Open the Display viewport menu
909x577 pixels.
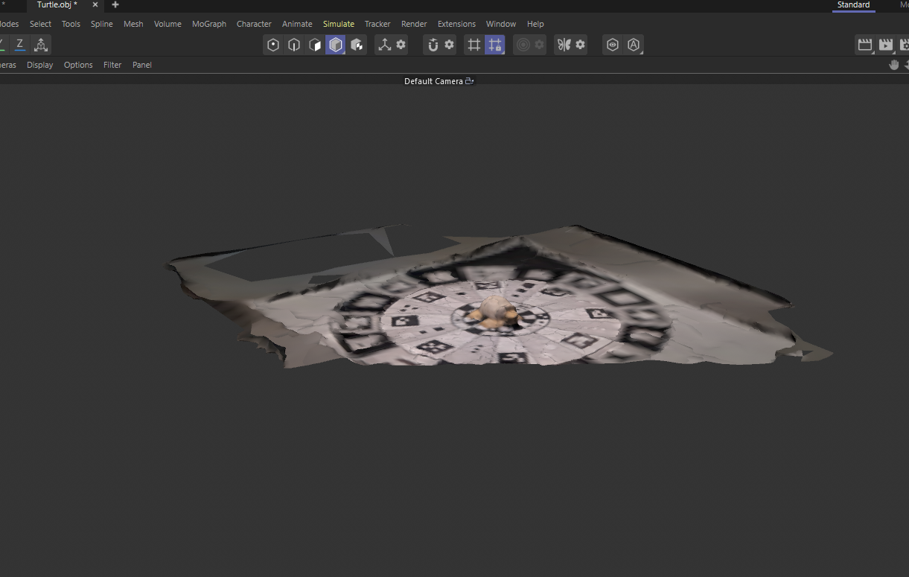(39, 65)
